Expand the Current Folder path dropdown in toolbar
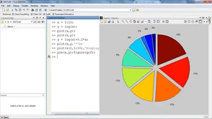 pyautogui.click(x=131, y=10)
